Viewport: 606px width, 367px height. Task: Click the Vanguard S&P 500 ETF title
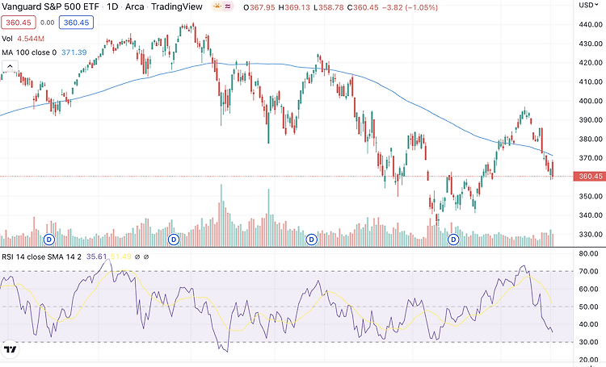click(x=50, y=6)
